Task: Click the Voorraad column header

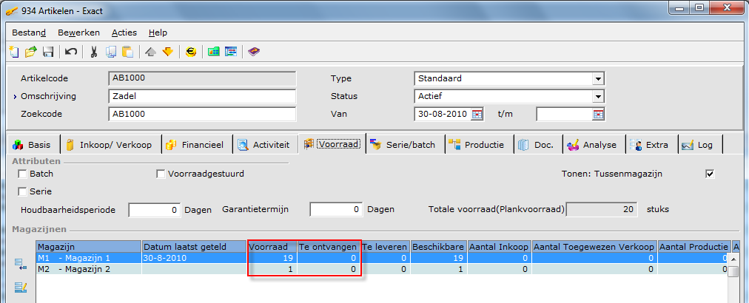Action: (x=272, y=246)
